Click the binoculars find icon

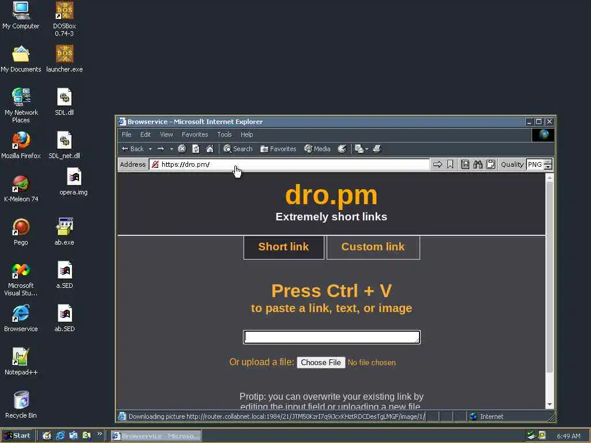[478, 164]
